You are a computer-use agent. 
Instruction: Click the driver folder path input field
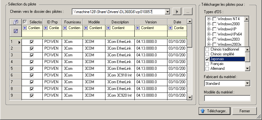click(119, 12)
